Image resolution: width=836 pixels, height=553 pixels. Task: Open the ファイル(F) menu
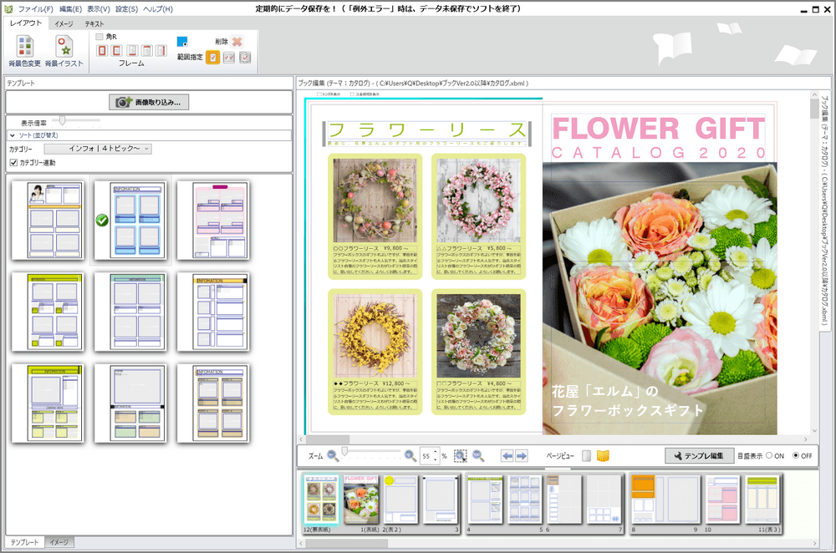coord(35,8)
